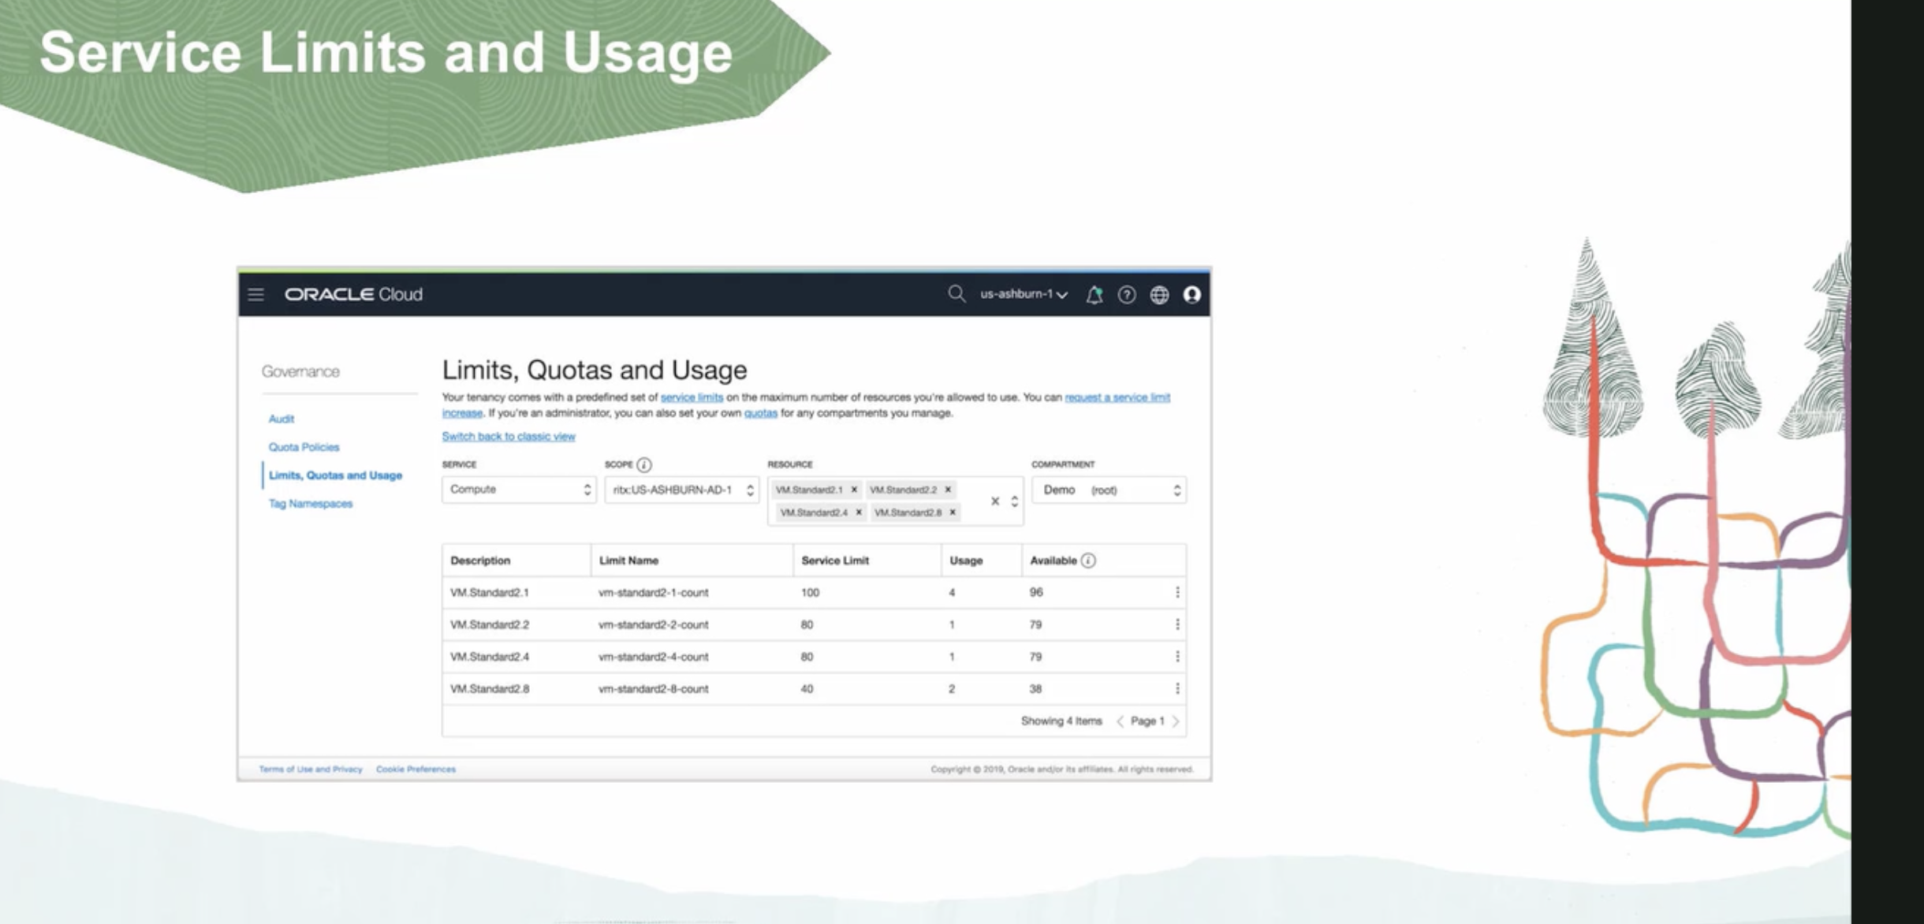1924x924 pixels.
Task: Open actions menu for VM.Standard2.1 row
Action: pyautogui.click(x=1177, y=592)
